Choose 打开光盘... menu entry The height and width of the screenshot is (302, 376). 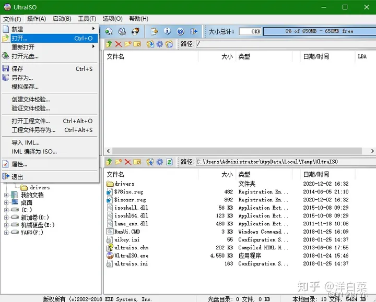[50, 56]
